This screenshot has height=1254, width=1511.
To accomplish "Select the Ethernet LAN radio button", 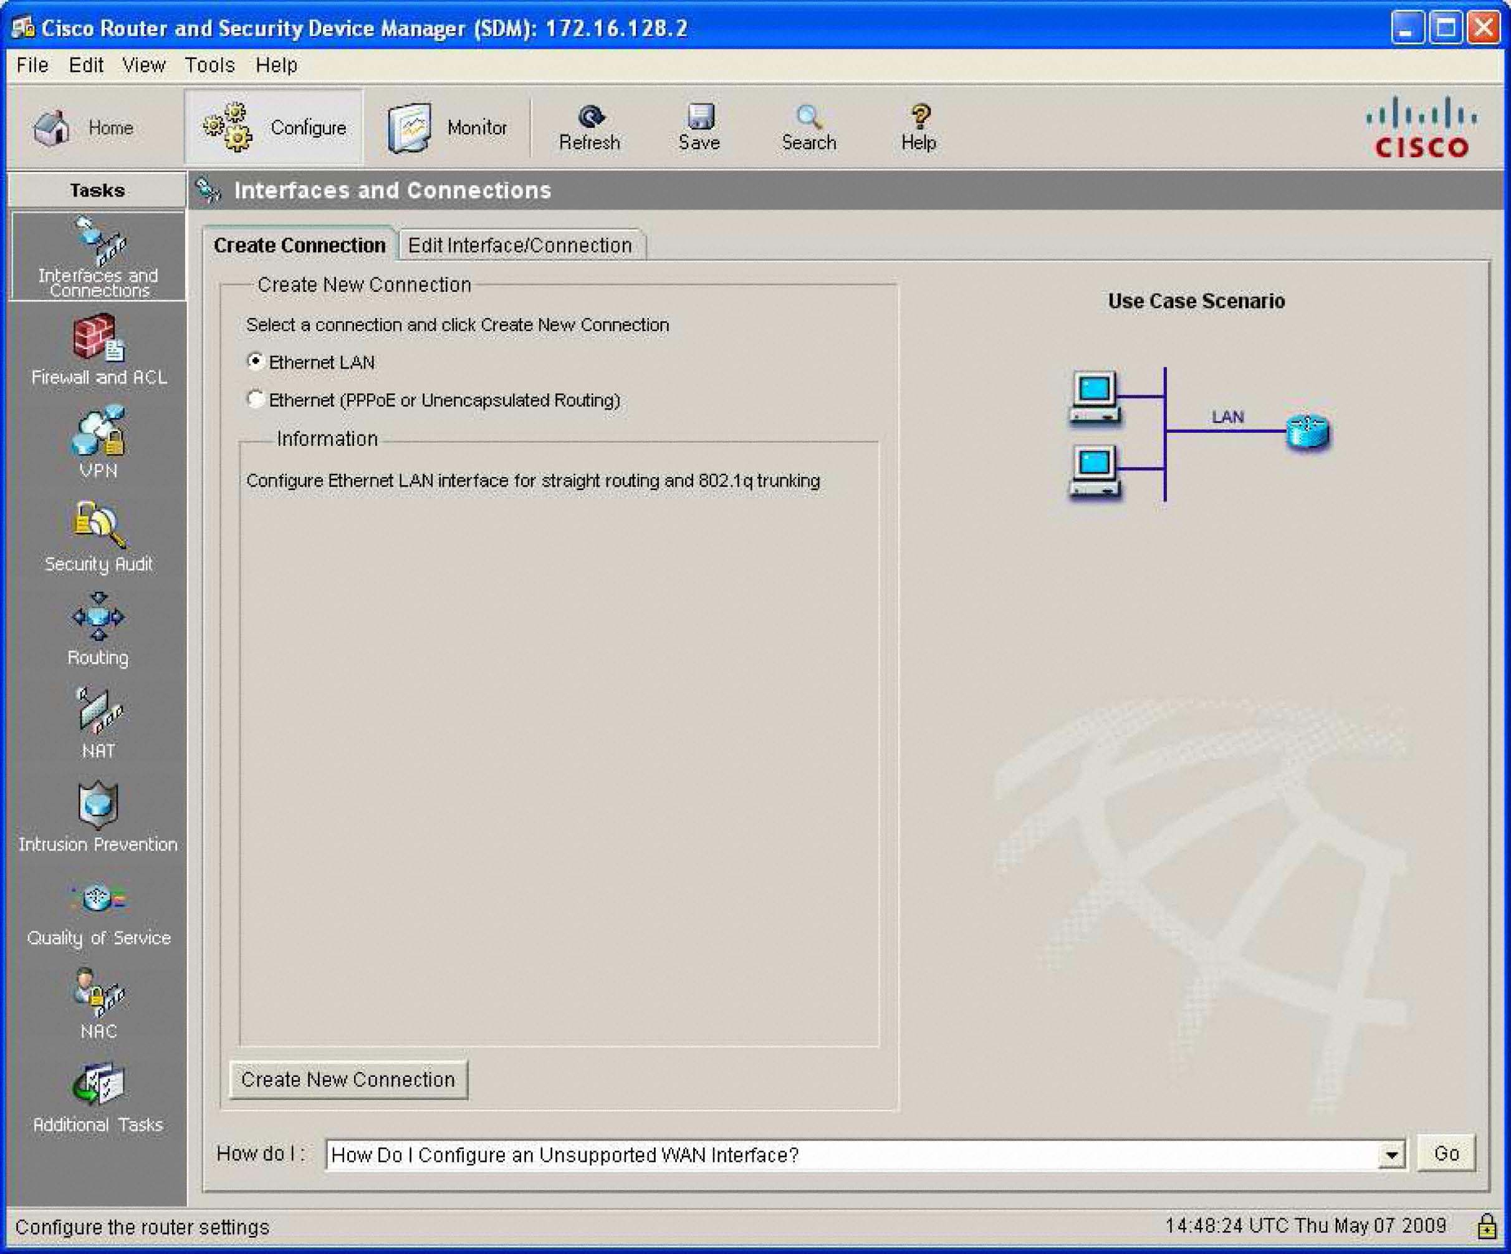I will (x=256, y=362).
